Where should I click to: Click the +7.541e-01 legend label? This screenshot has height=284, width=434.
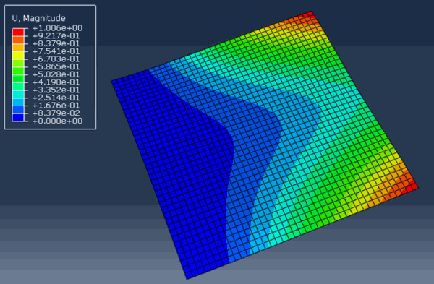pos(56,51)
